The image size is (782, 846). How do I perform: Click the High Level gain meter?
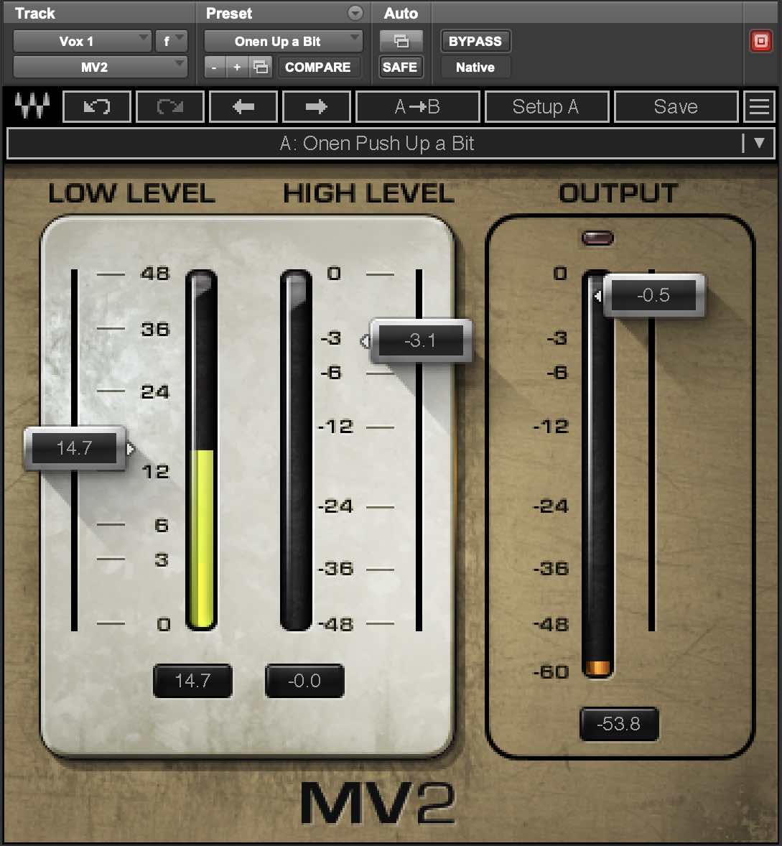point(296,450)
